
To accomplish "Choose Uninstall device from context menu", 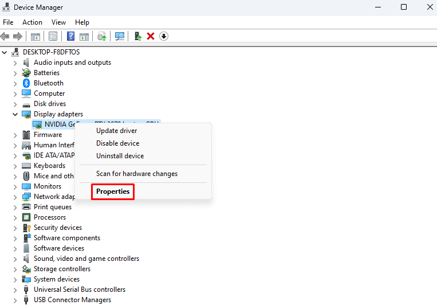I will (143, 156).
